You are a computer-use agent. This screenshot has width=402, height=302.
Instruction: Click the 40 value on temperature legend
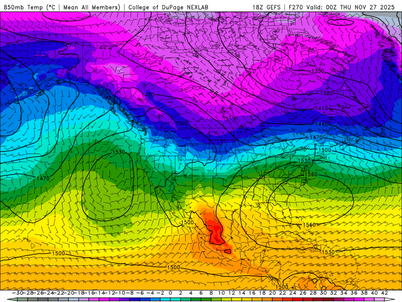[374, 293]
